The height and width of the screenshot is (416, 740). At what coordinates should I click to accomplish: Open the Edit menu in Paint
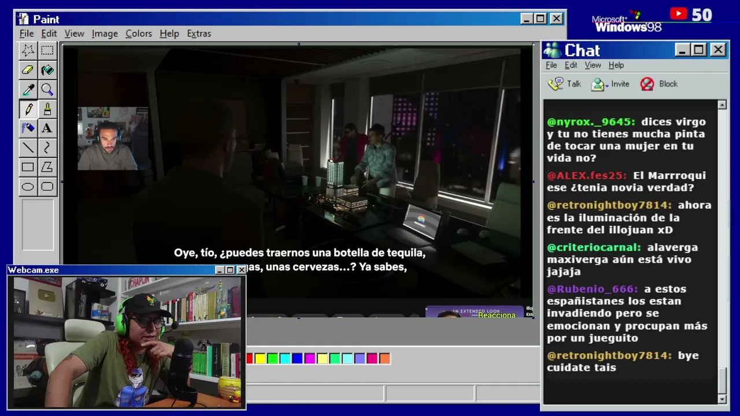pos(49,34)
